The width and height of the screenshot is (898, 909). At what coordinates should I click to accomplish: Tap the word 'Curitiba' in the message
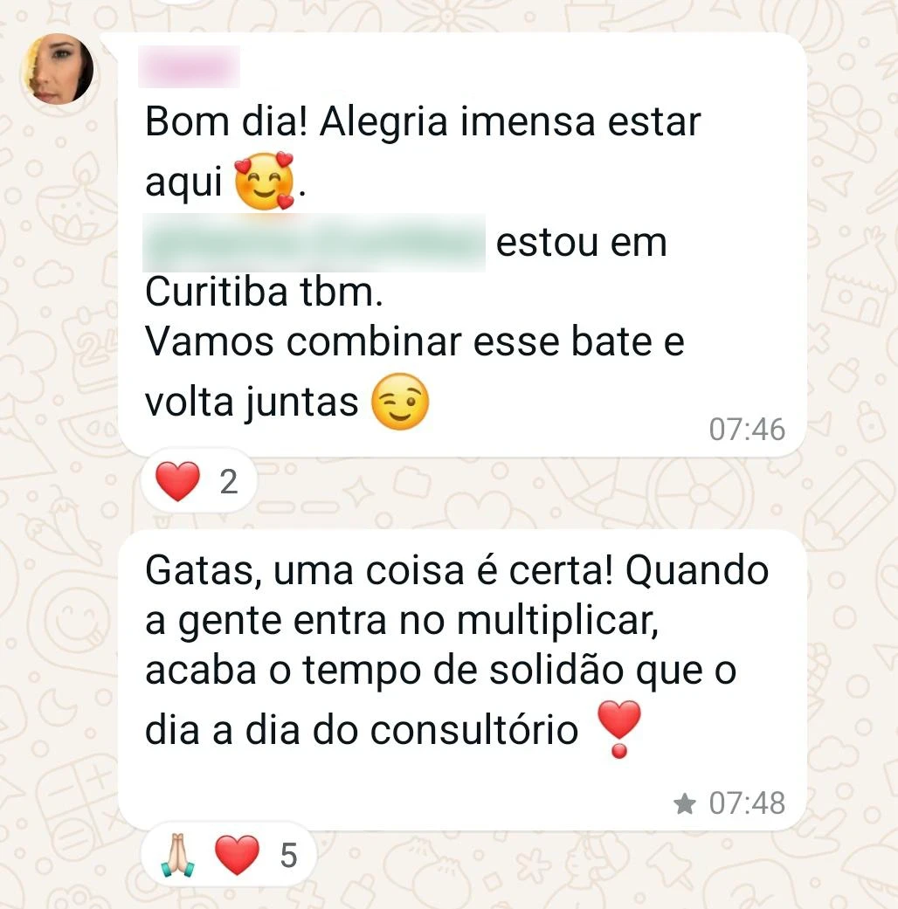click(x=217, y=292)
